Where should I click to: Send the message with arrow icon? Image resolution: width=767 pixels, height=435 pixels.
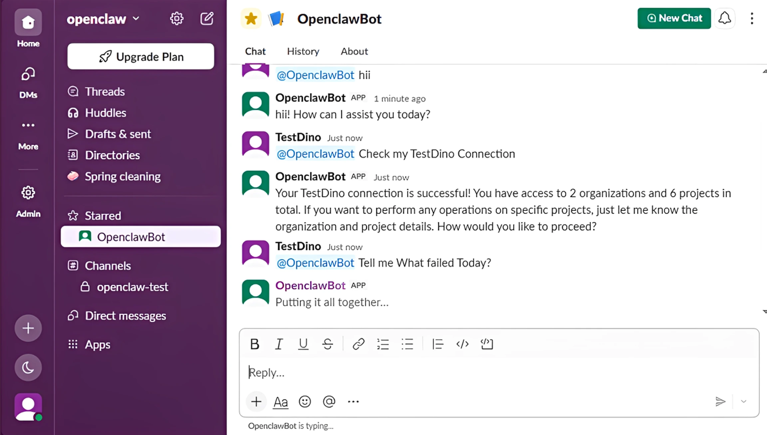pyautogui.click(x=720, y=402)
